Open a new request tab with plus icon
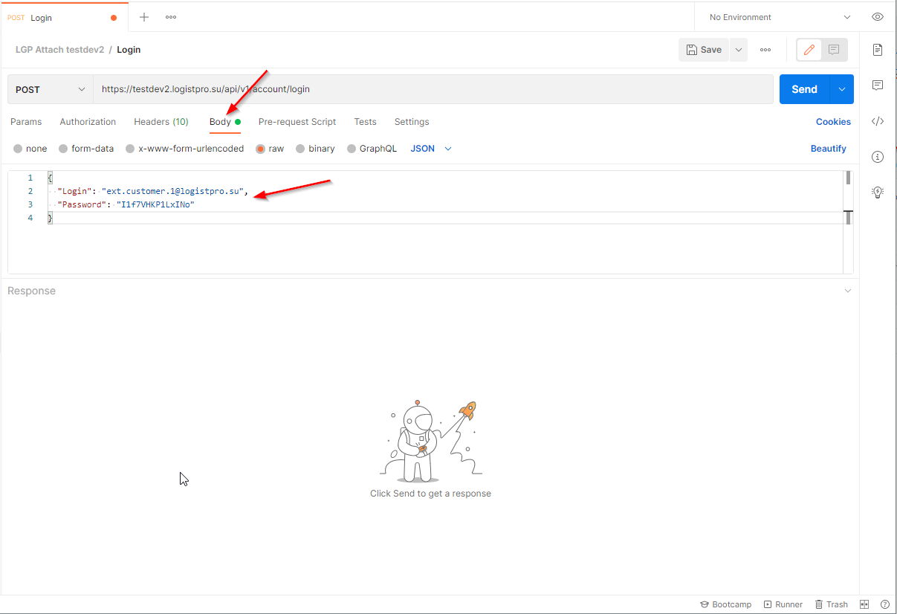Viewport: 897px width, 614px height. tap(144, 17)
